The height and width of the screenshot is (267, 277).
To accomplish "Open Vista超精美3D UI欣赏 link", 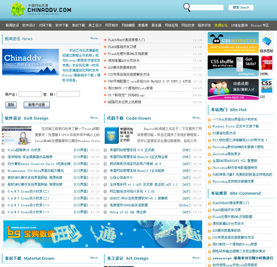I will [x=24, y=150].
